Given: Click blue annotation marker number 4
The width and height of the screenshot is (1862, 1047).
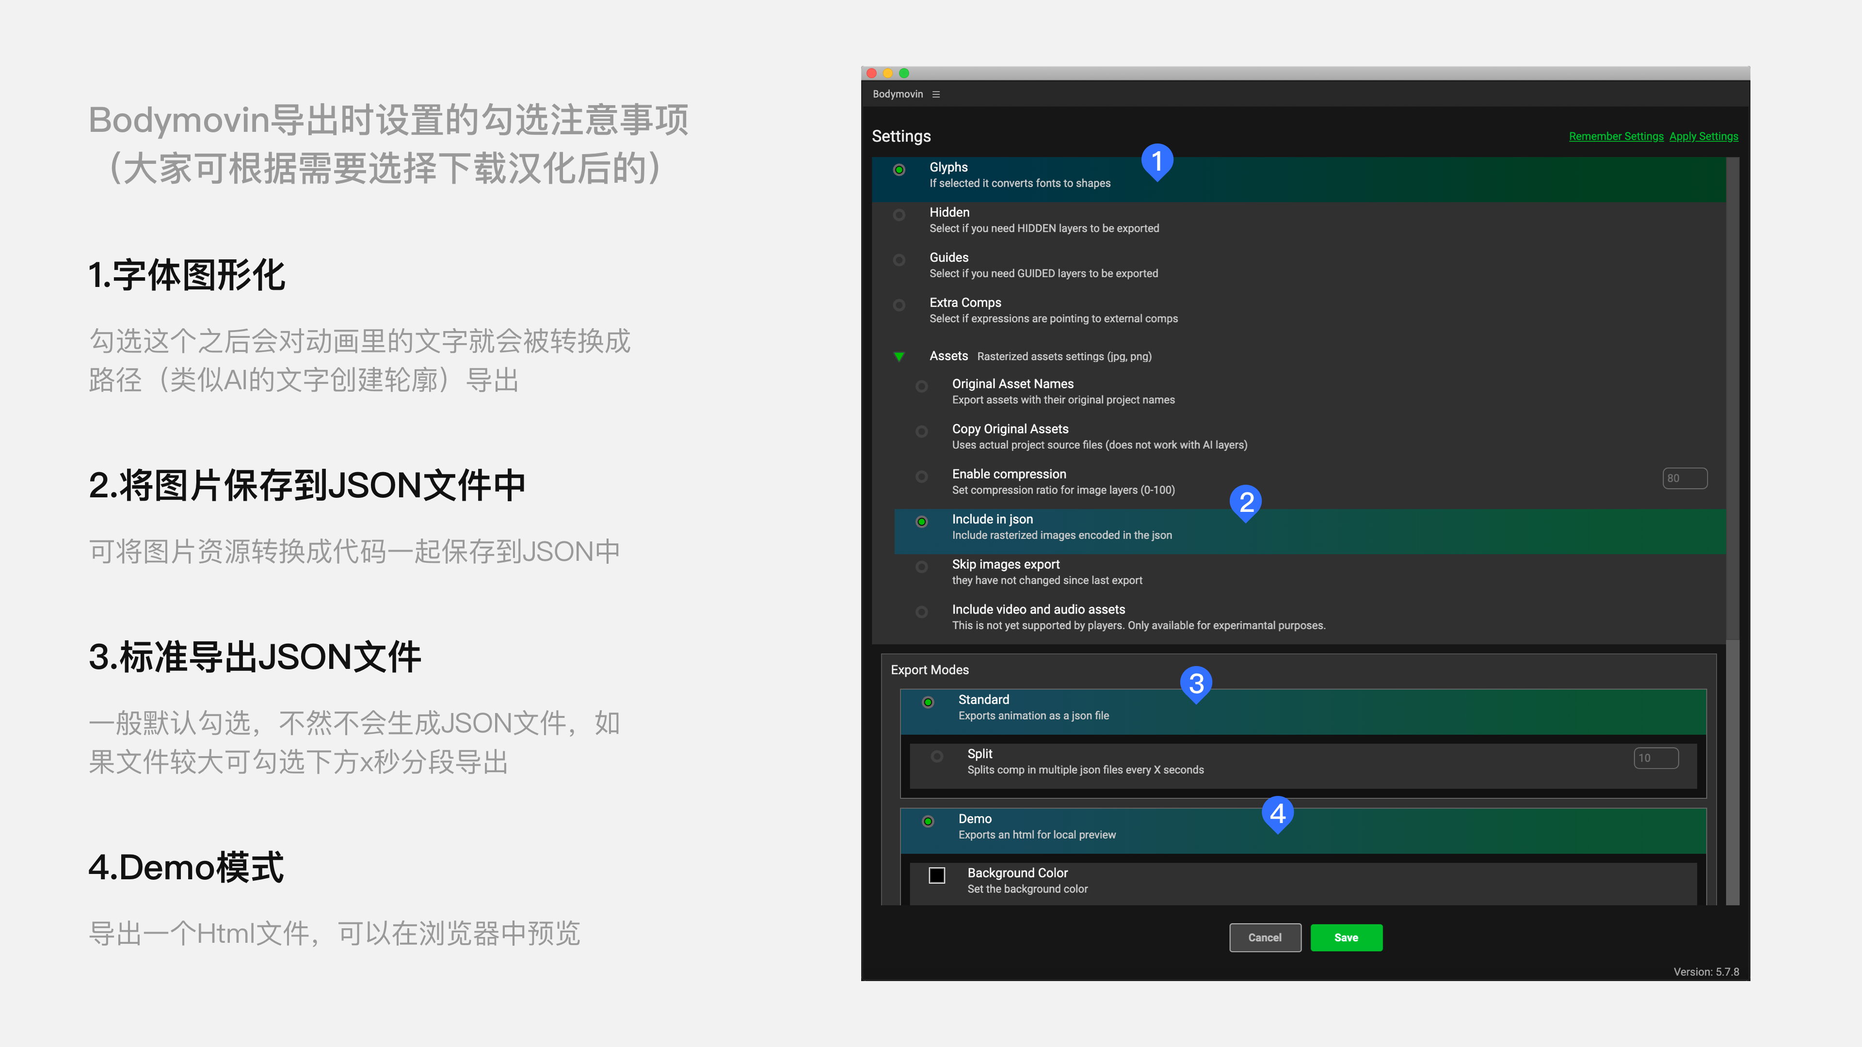Looking at the screenshot, I should 1277,814.
